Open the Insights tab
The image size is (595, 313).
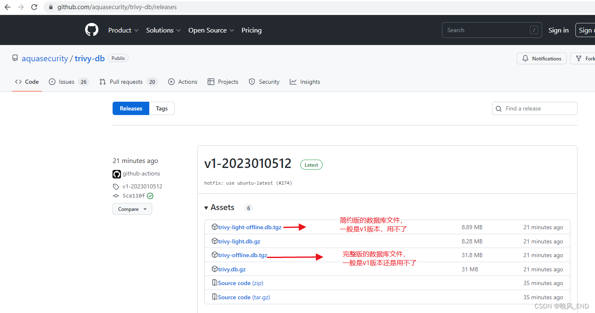point(305,82)
